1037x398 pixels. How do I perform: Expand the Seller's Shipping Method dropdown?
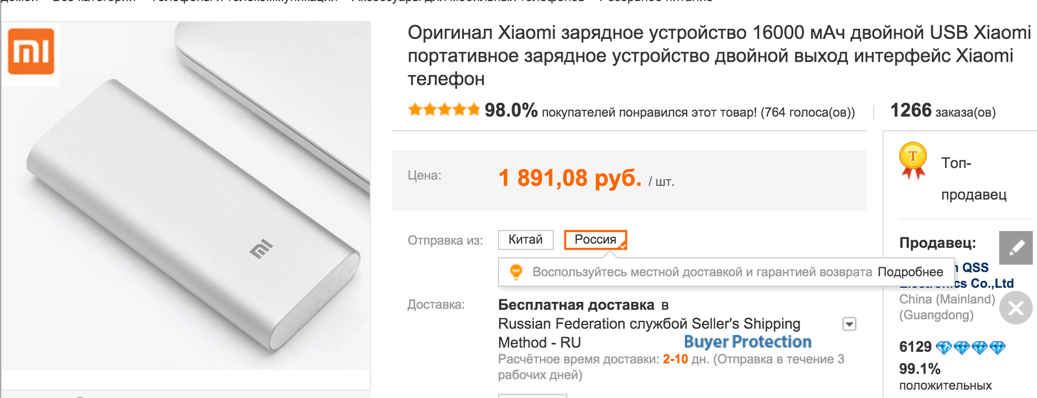(x=849, y=323)
